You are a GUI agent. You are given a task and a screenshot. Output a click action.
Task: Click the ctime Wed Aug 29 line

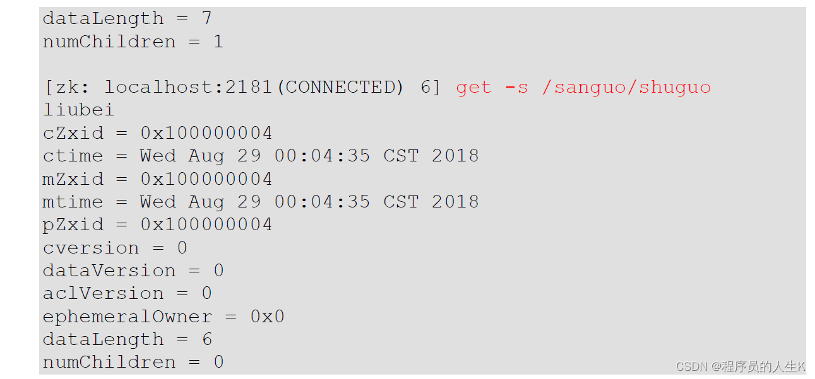pyautogui.click(x=261, y=156)
